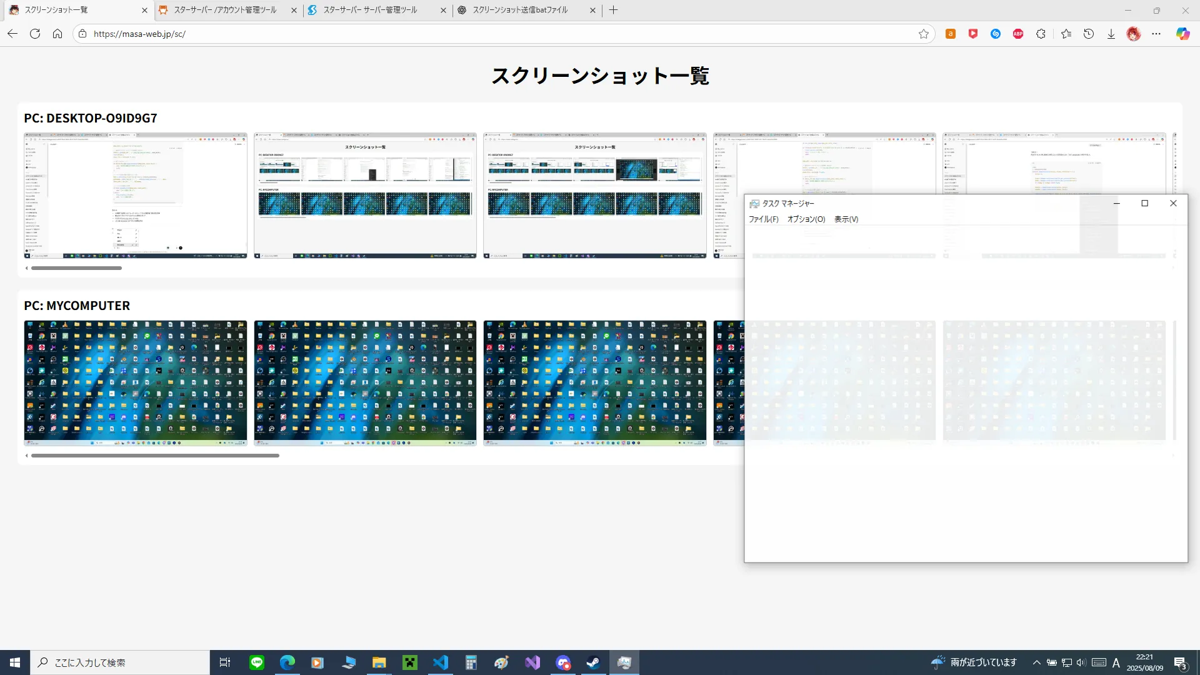Open the オプション(O) menu in Task Manager
The image size is (1200, 675).
click(x=806, y=219)
